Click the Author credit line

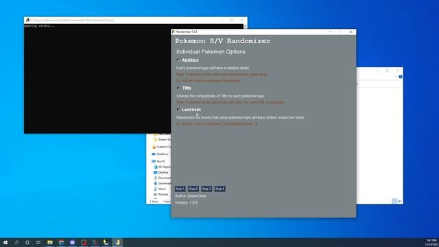pos(191,196)
